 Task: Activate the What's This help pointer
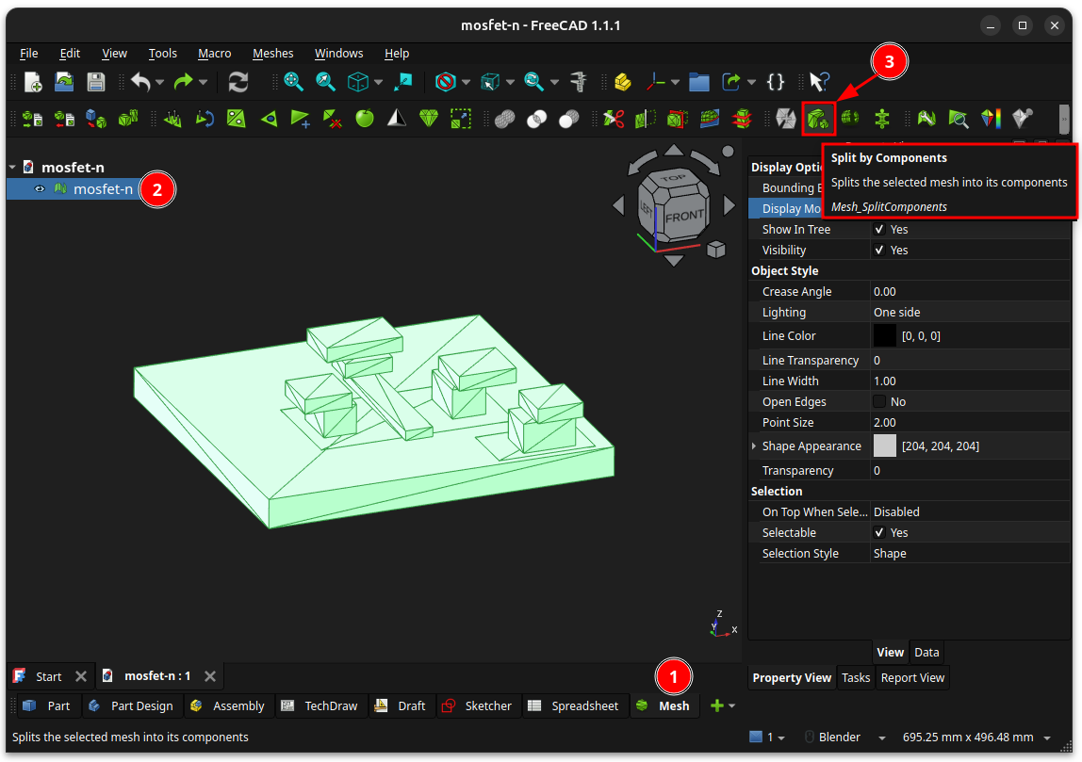tap(819, 82)
